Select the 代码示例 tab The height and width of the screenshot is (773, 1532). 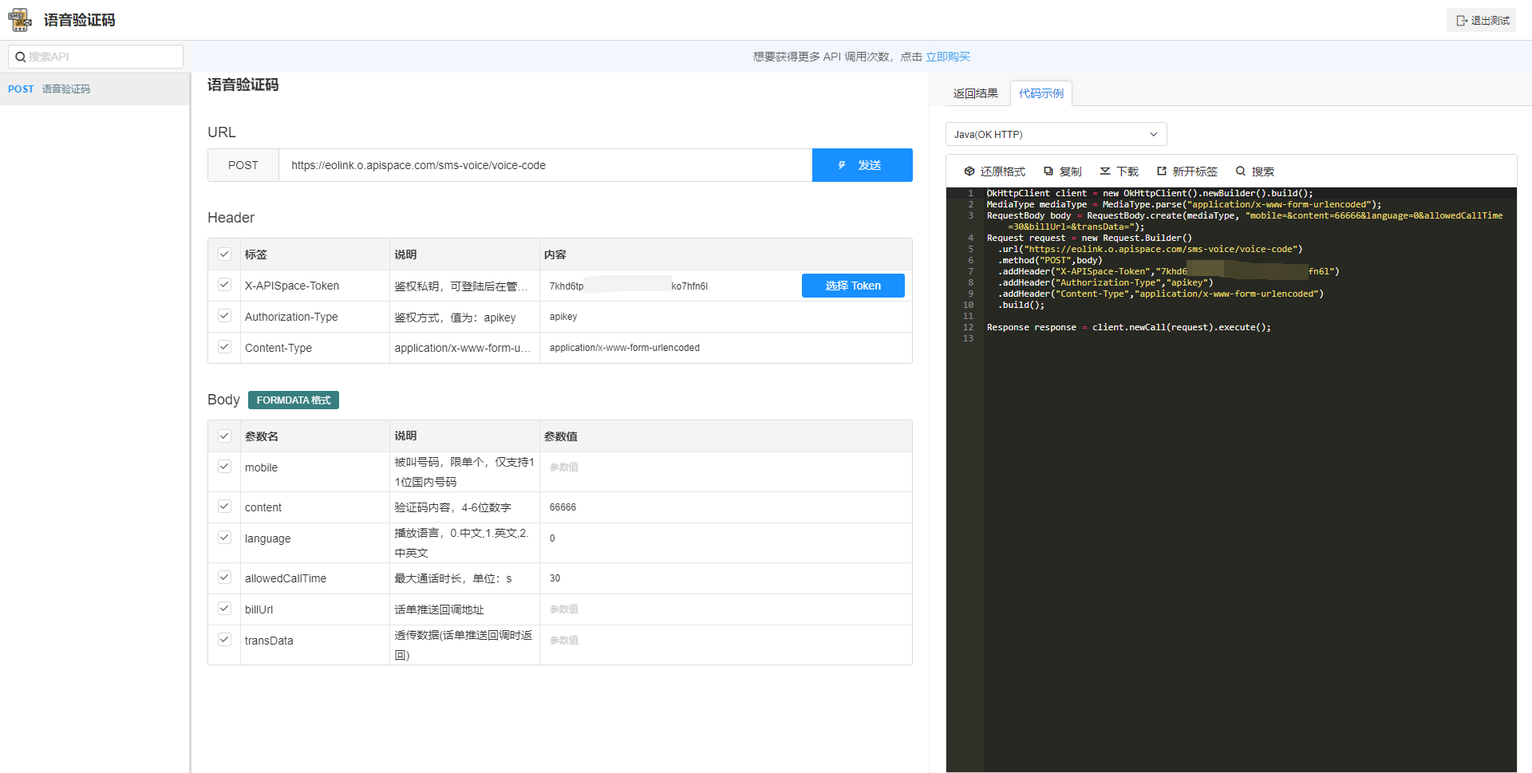coord(1040,93)
